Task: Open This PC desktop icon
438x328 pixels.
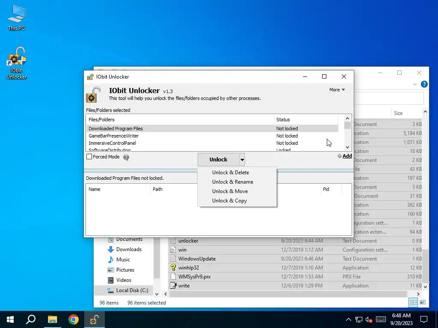Action: 17,18
